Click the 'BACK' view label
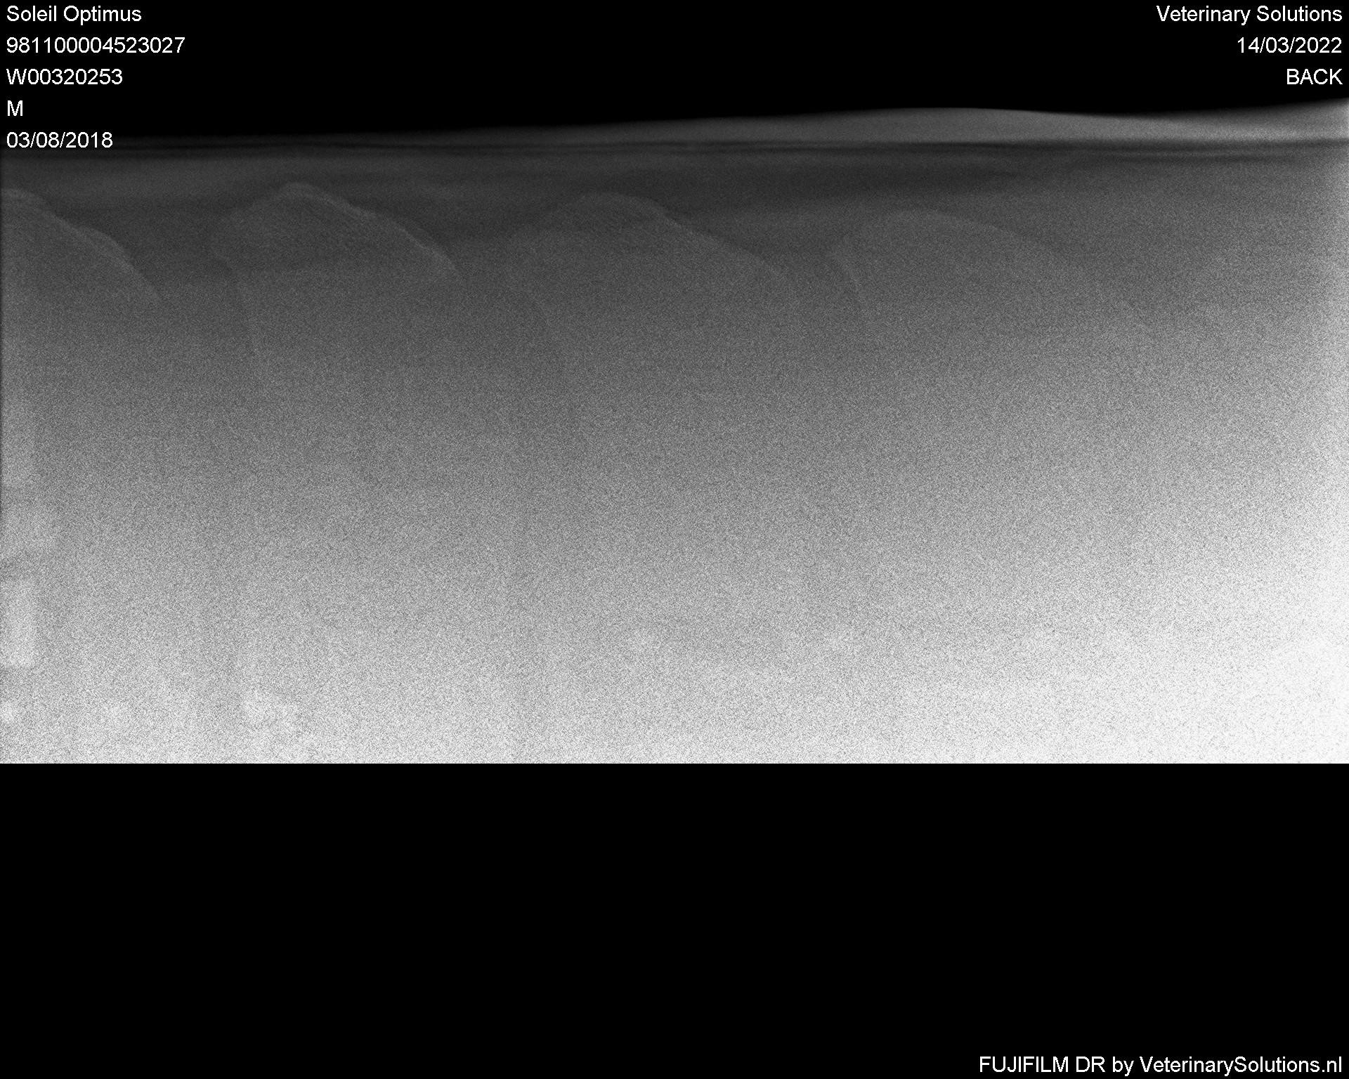 1314,77
